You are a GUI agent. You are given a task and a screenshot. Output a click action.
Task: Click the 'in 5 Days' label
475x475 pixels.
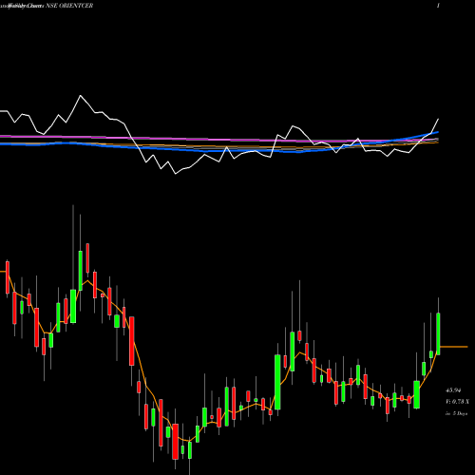point(456,413)
